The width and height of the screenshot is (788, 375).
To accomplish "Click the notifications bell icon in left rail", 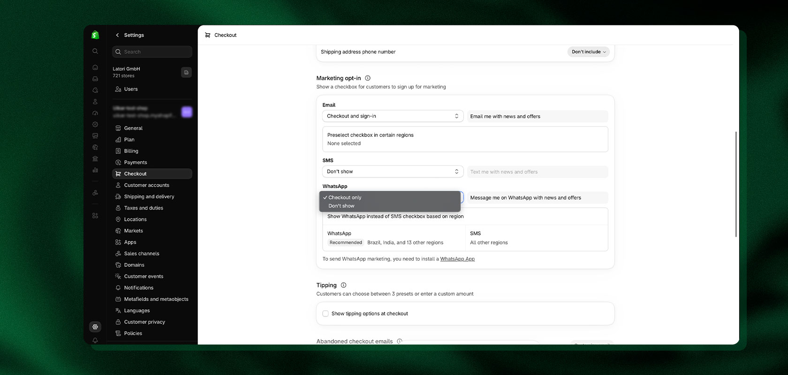I will point(95,340).
